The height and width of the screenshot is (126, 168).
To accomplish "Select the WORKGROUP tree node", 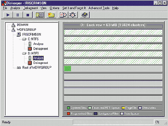I will 27,29.
